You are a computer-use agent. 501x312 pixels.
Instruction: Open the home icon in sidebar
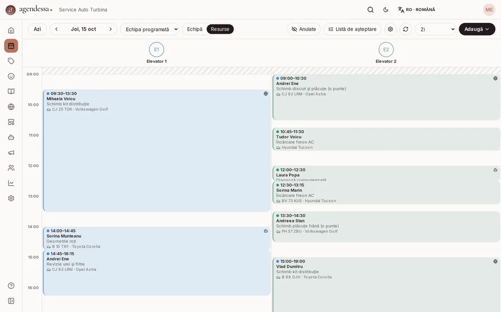click(x=11, y=31)
